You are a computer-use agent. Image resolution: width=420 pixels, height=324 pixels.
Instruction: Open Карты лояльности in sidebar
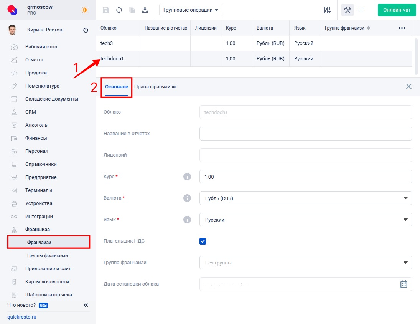(x=47, y=282)
